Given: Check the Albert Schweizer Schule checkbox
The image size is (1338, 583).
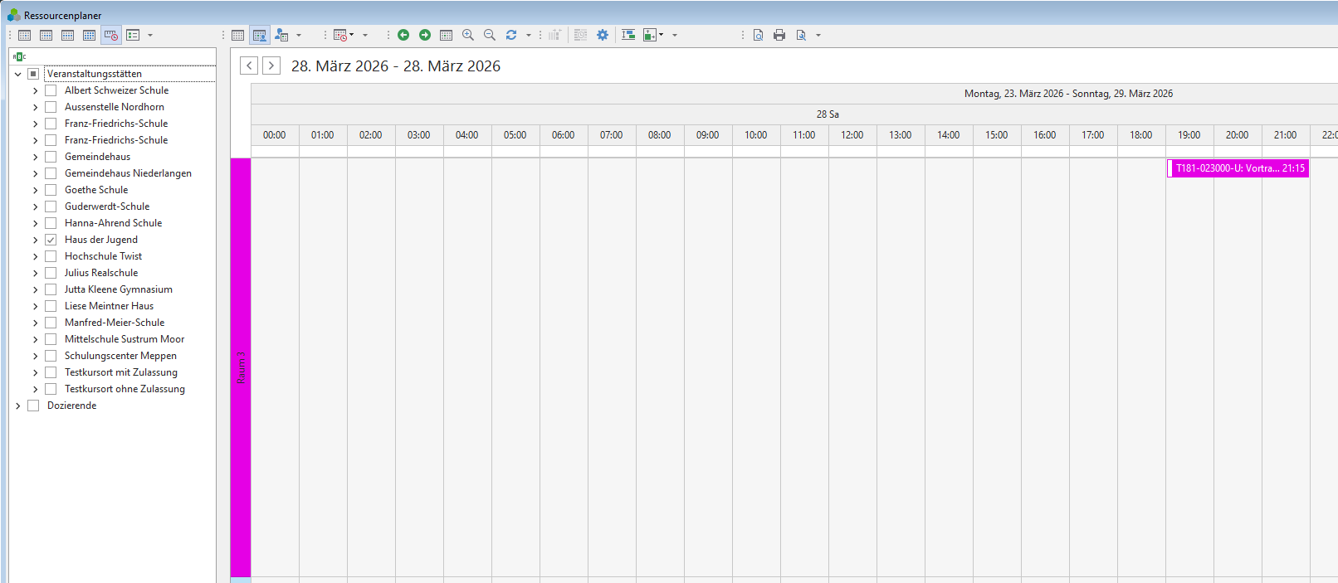Looking at the screenshot, I should [x=51, y=90].
